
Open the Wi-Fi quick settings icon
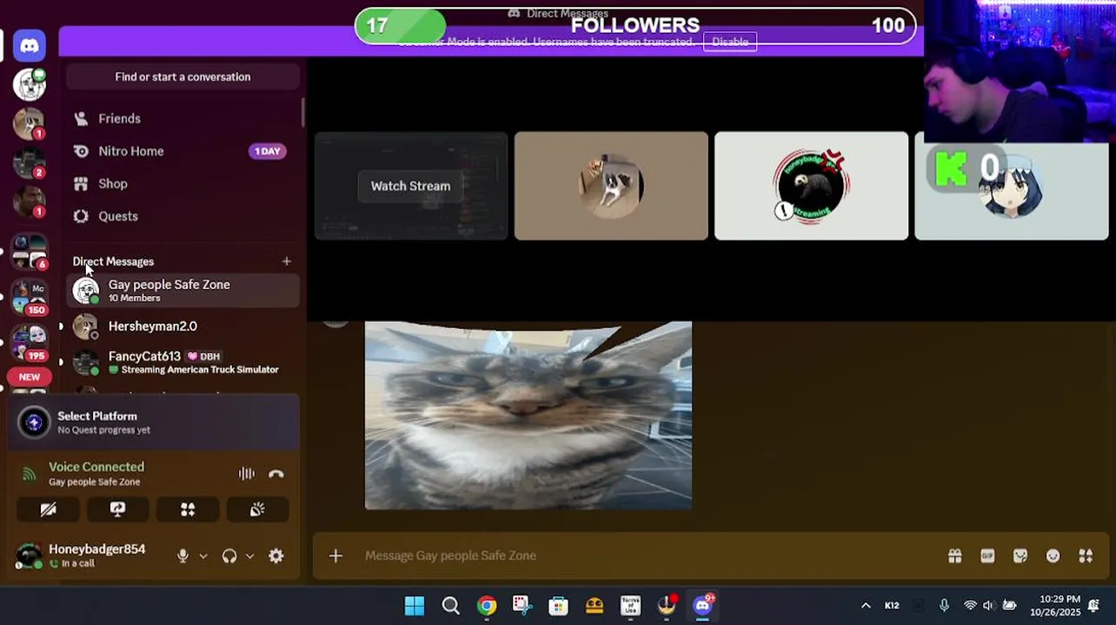970,605
